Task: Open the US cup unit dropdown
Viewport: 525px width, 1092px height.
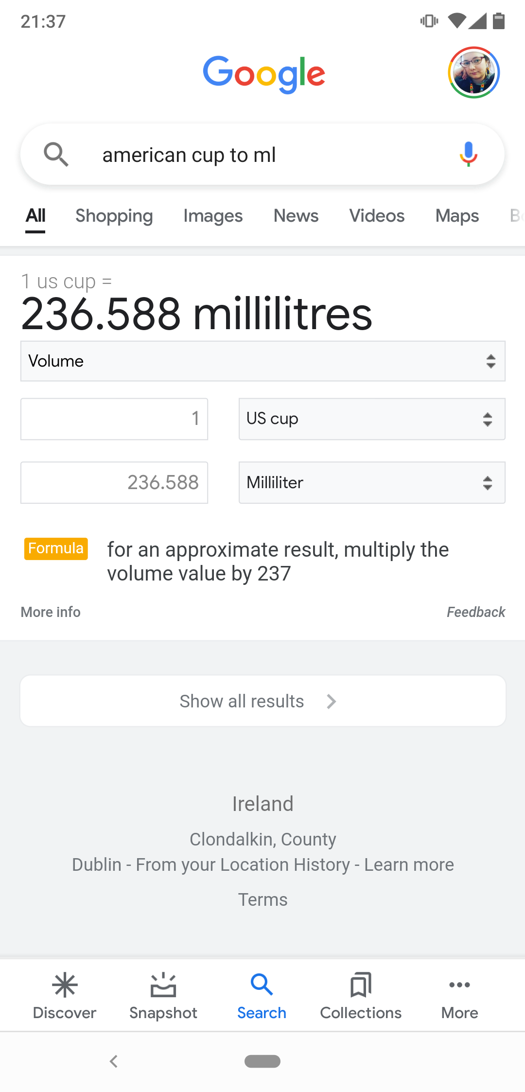Action: tap(372, 419)
